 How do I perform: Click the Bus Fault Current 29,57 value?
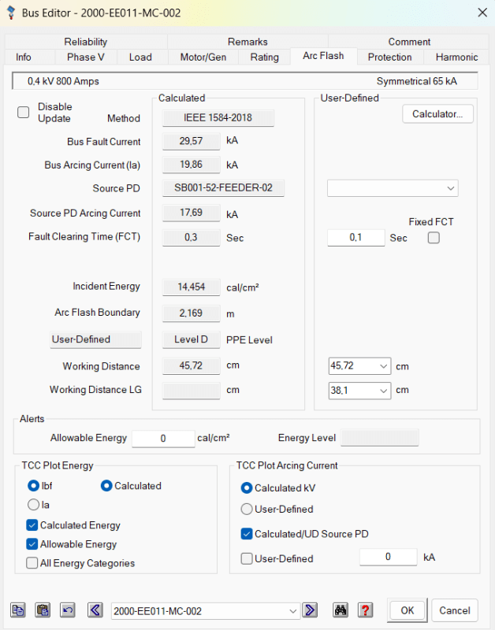pyautogui.click(x=191, y=141)
